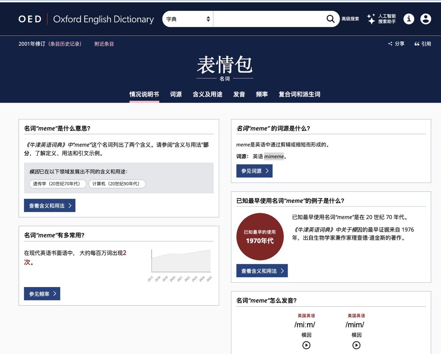The height and width of the screenshot is (354, 441).
Task: Switch to the 发音 tab
Action: [x=239, y=94]
